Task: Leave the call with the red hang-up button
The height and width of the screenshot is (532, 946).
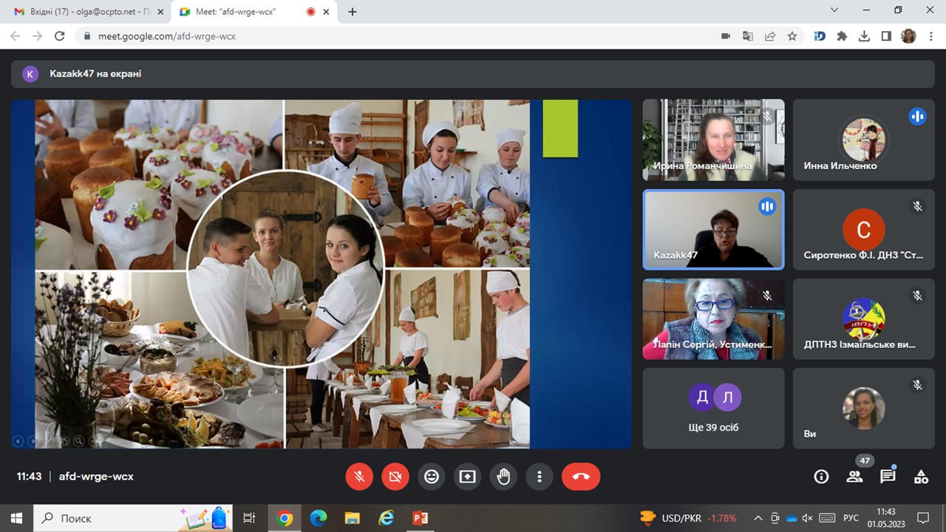Action: tap(581, 477)
